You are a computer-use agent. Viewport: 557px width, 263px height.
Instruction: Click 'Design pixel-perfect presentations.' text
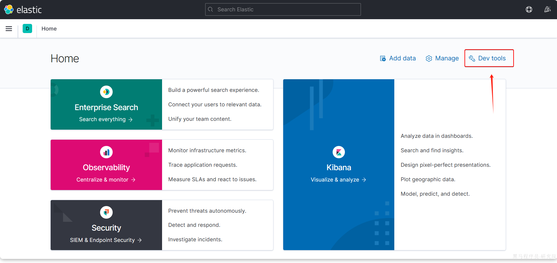click(x=446, y=165)
